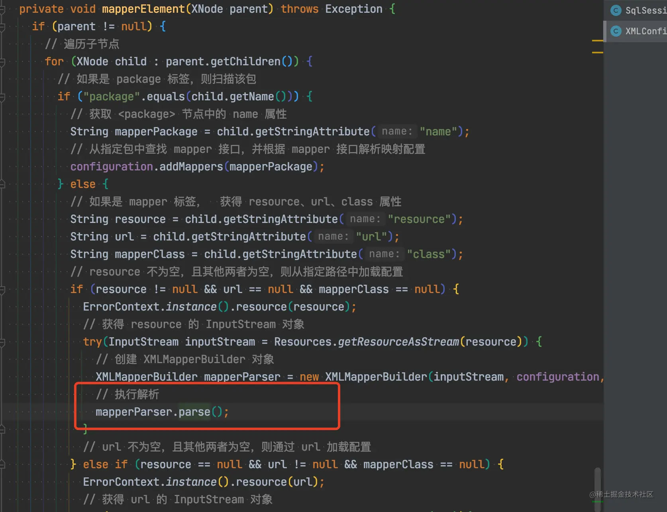Click the comment '// 遍历子节点'
This screenshot has height=512, width=667.
click(82, 44)
